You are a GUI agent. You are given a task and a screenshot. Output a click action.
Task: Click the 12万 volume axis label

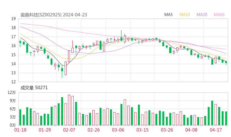click(12, 92)
